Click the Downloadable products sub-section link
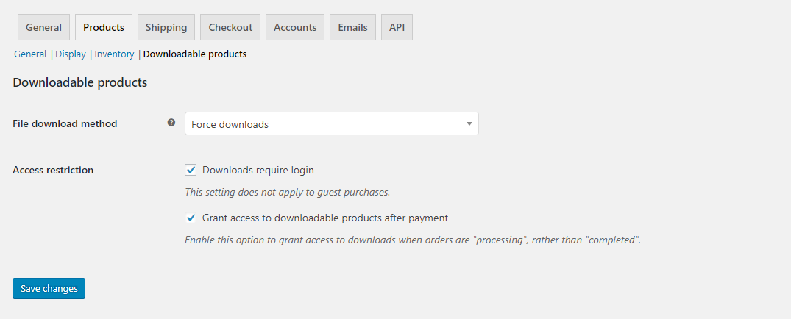791x319 pixels. click(195, 54)
